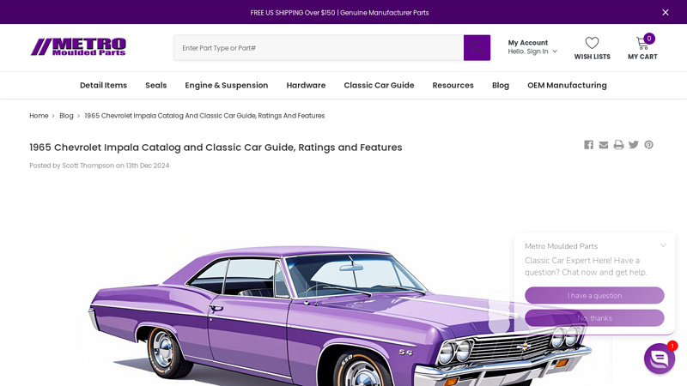Focus the part search input field
687x386 pixels.
(319, 48)
